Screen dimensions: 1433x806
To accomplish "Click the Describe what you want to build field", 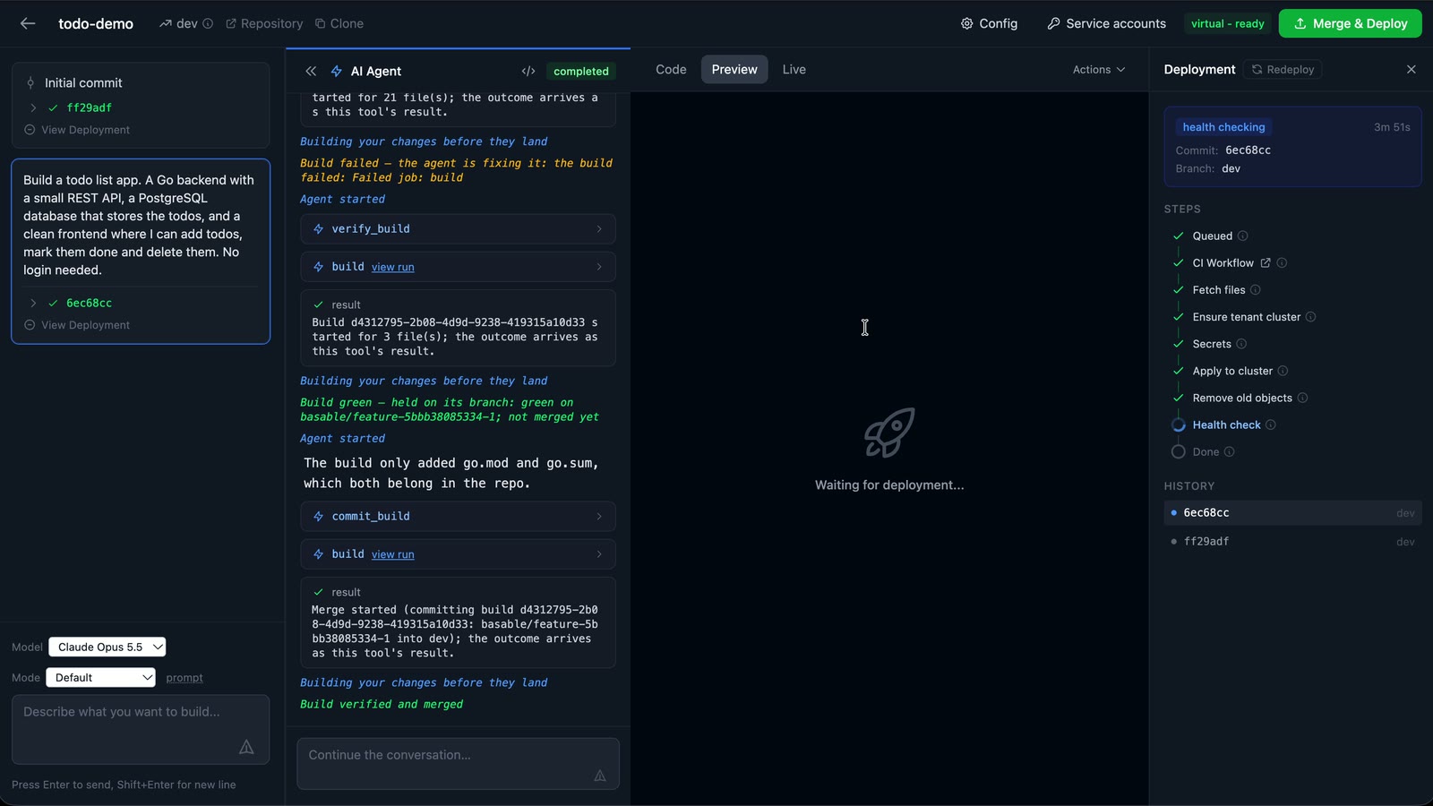I will point(141,729).
